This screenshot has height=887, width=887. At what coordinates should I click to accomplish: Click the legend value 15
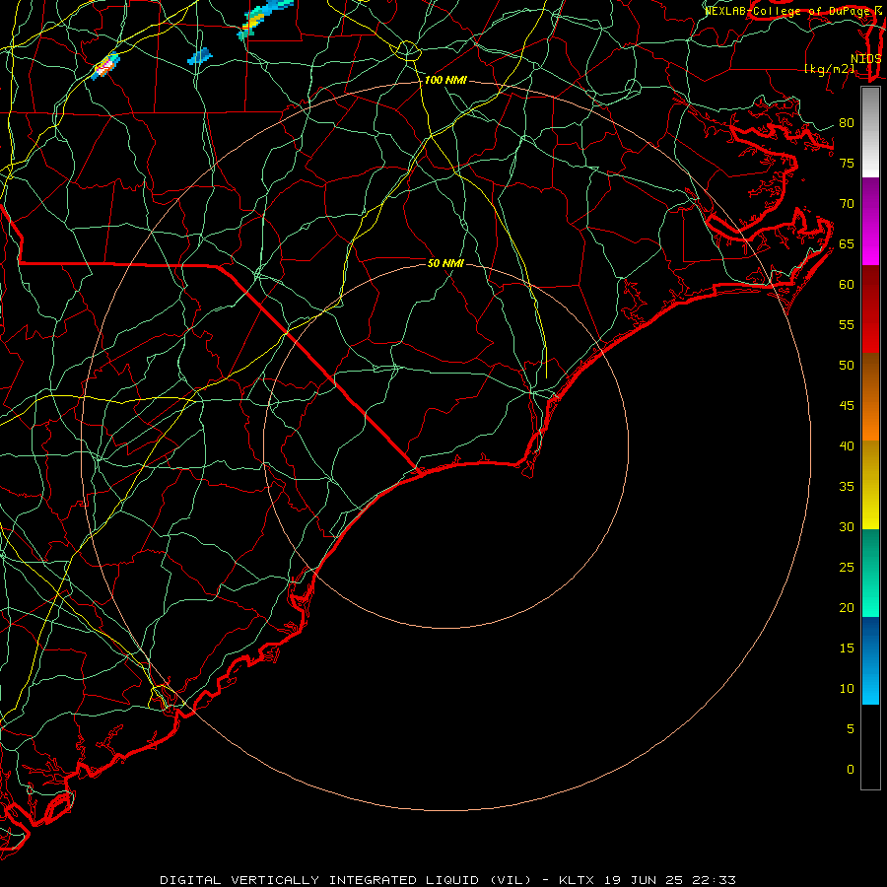pos(847,648)
